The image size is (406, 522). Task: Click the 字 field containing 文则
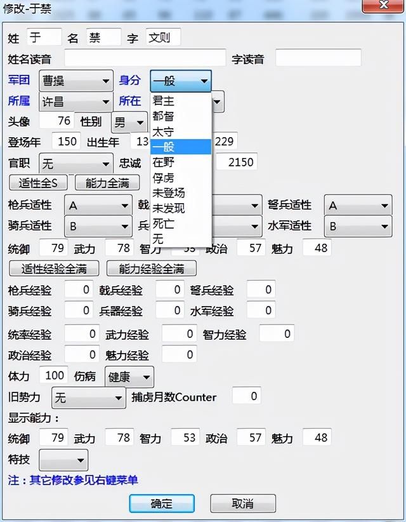[x=163, y=37]
